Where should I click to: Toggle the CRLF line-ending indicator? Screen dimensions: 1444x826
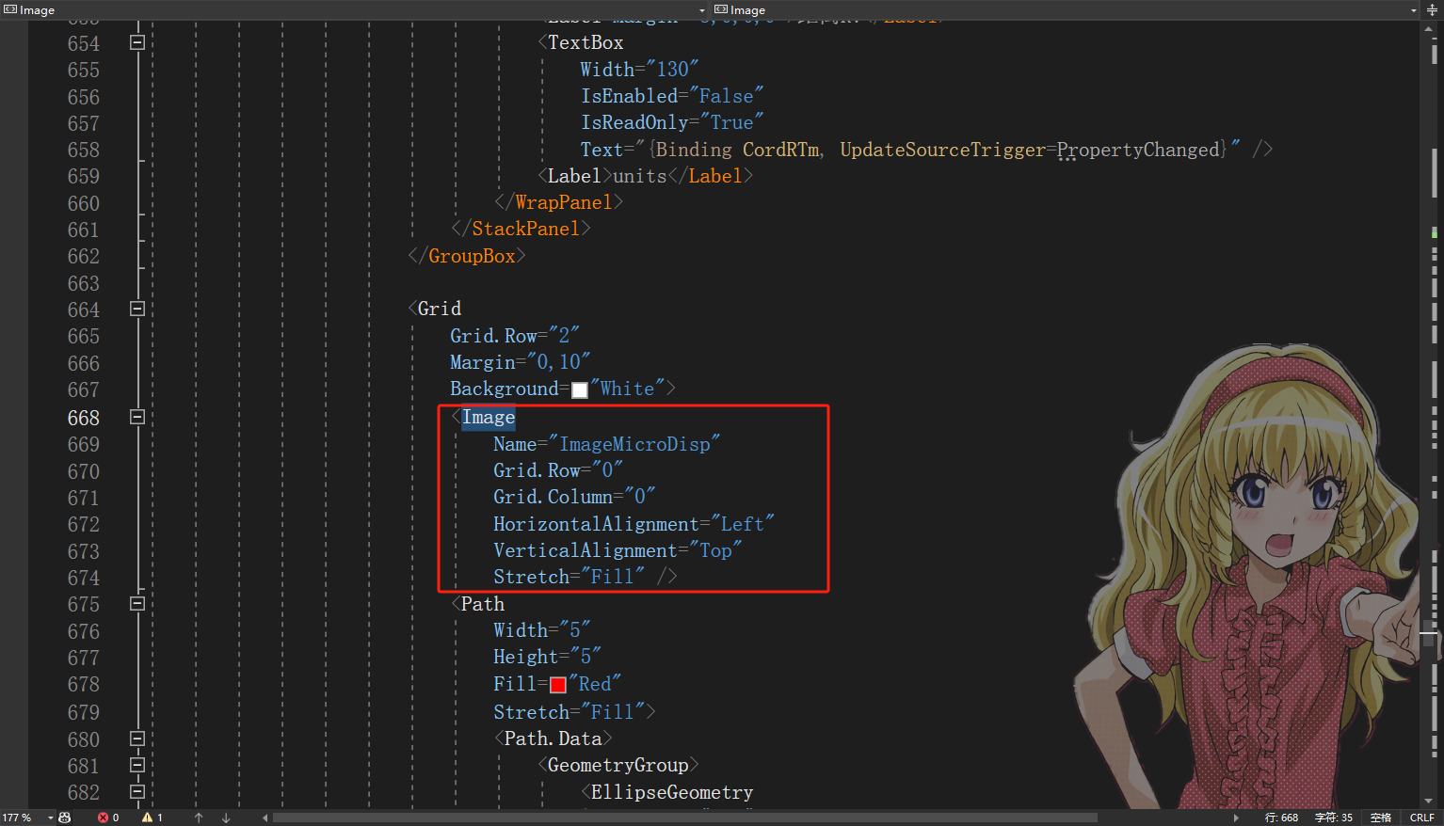[1421, 817]
